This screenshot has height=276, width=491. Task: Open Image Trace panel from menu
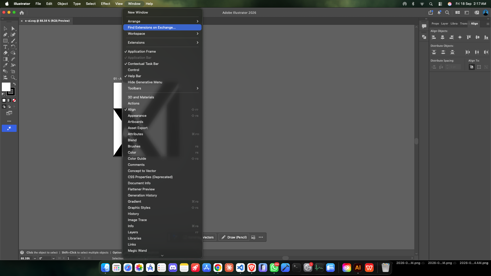(x=162, y=220)
